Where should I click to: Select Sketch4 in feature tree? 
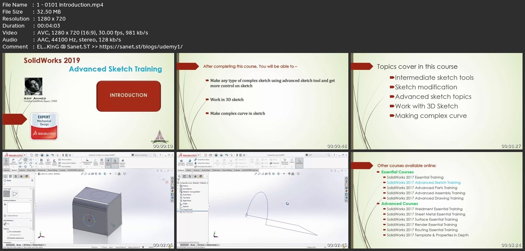[x=184, y=206]
